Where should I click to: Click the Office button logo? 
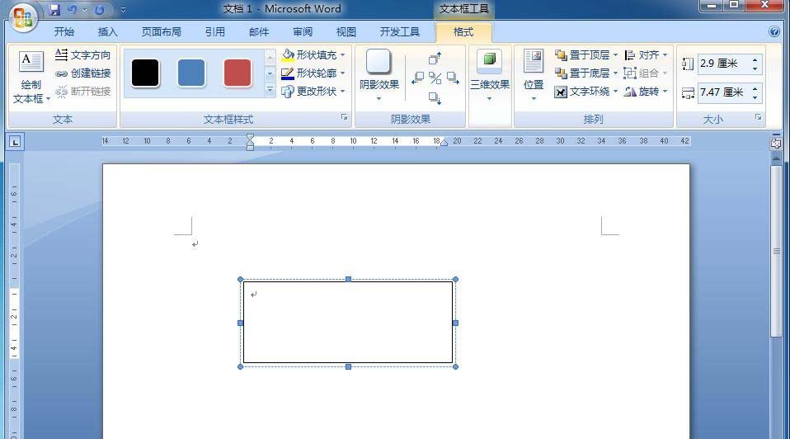(x=22, y=17)
